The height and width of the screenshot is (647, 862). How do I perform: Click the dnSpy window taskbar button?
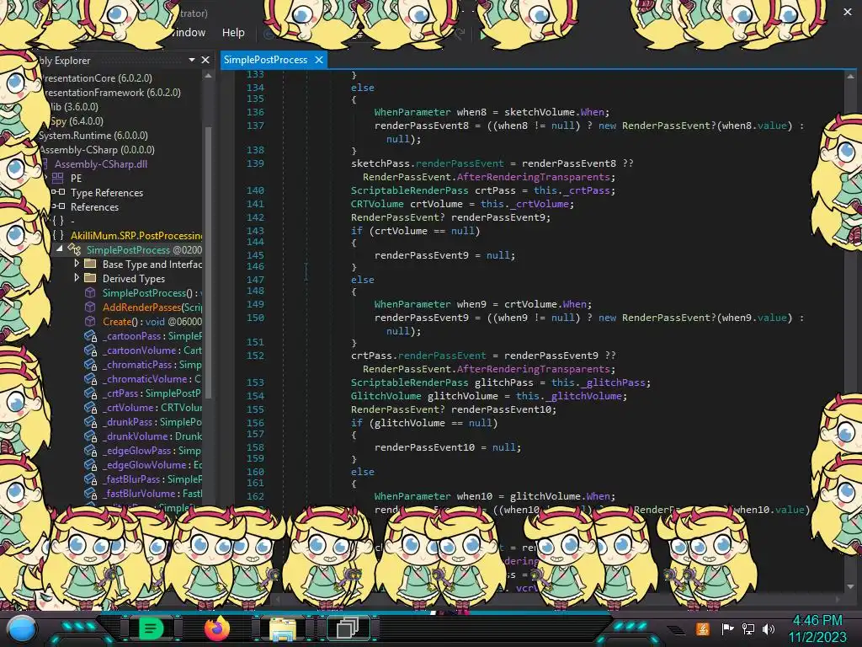click(348, 628)
